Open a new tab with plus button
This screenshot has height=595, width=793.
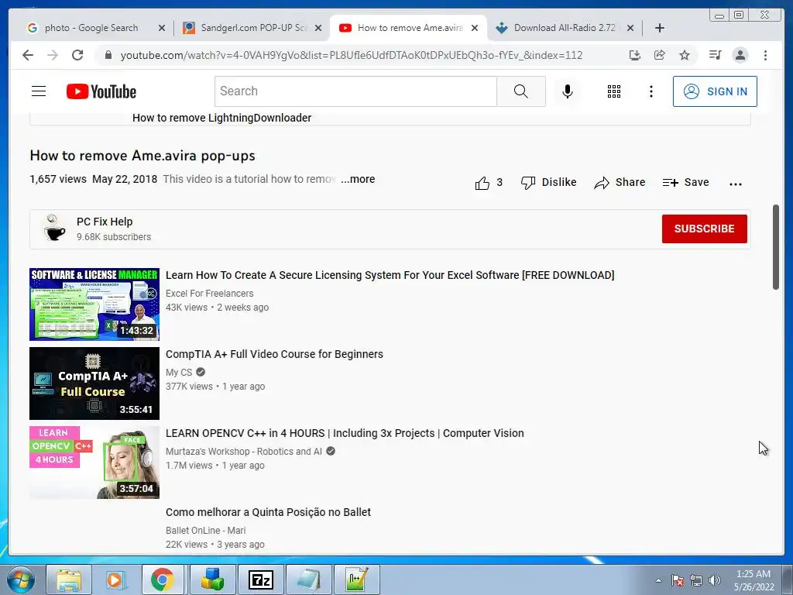(x=660, y=28)
